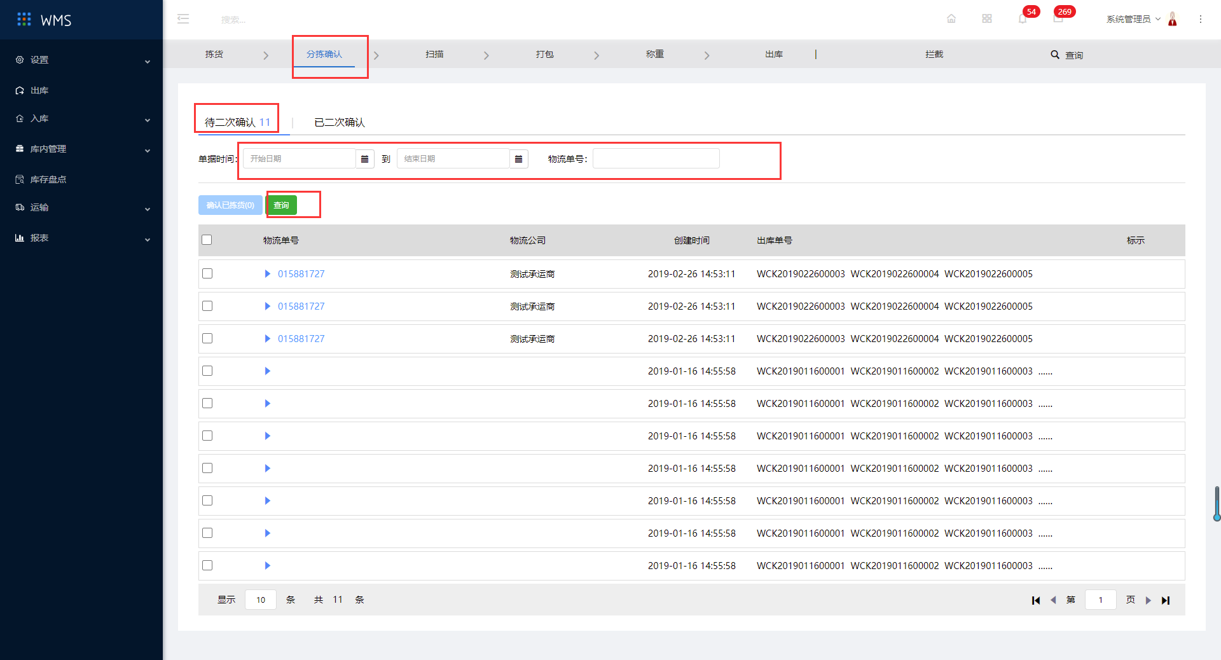
Task: Expand the 入库 sidebar menu chevron
Action: tap(148, 120)
